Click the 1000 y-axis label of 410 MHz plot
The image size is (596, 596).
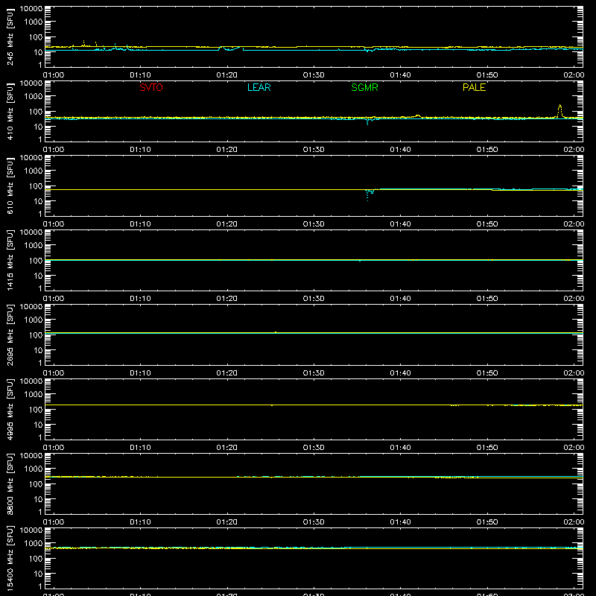(x=34, y=97)
